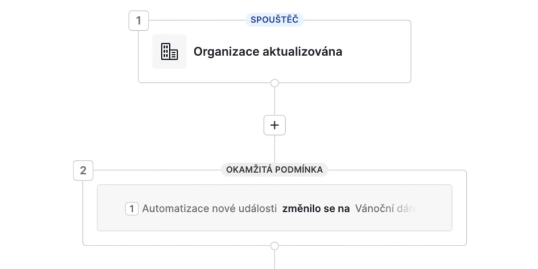Viewport: 538px width, 269px height.
Task: Click the connector node under the trigger card
Action: pyautogui.click(x=275, y=83)
